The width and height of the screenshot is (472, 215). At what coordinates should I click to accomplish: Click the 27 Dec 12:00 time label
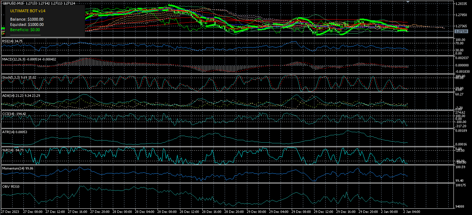(x=56, y=212)
